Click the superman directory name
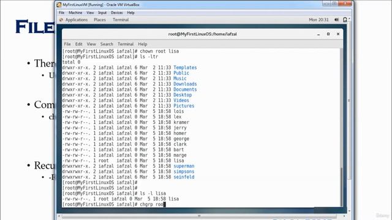Viewport: 392px width, 220px height. [184, 166]
